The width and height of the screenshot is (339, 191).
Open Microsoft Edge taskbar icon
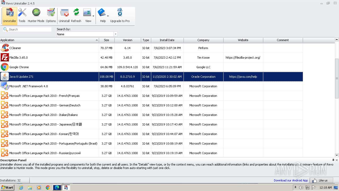tap(57, 188)
